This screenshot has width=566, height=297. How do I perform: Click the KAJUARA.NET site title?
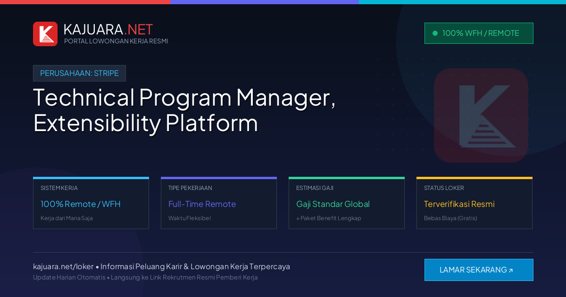108,29
